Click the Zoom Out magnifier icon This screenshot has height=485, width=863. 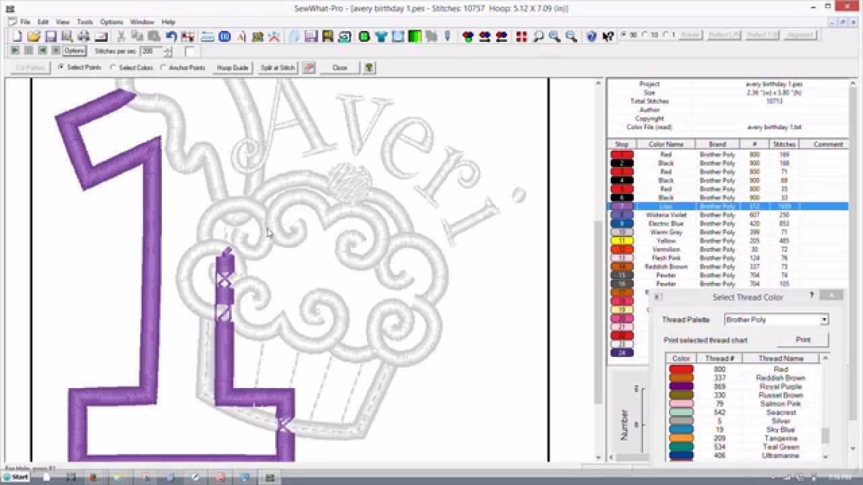(571, 36)
